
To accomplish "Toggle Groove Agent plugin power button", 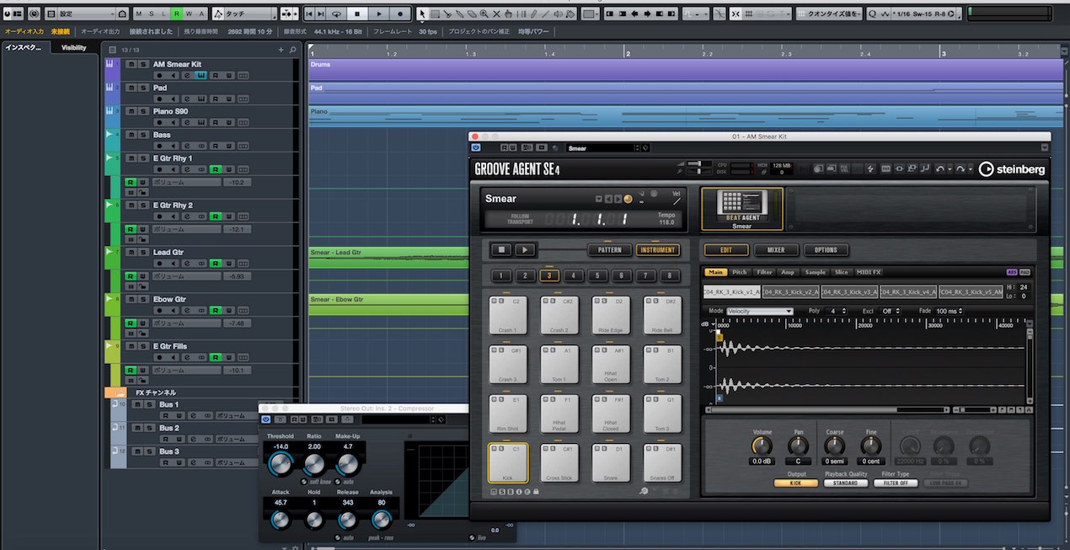I will tap(476, 147).
